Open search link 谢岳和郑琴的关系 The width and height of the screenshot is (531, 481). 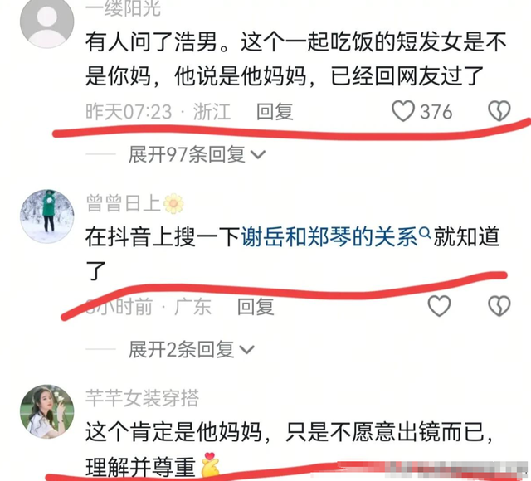pos(329,237)
